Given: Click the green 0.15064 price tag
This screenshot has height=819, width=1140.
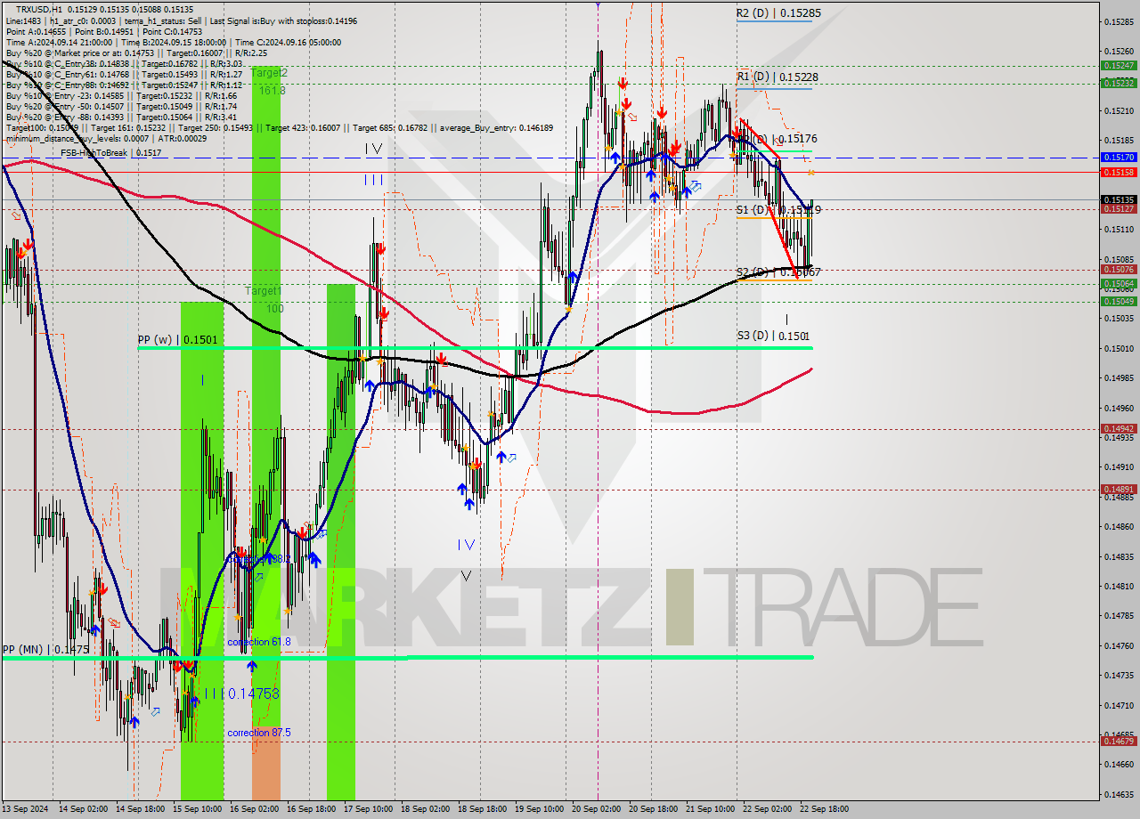Looking at the screenshot, I should [1119, 283].
